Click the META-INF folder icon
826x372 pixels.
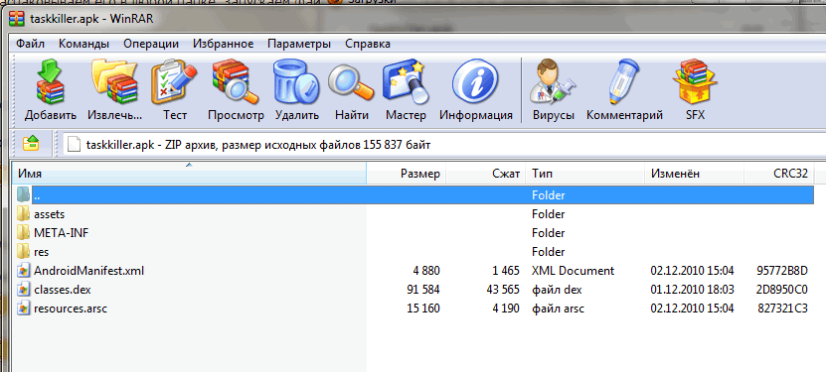pyautogui.click(x=23, y=233)
